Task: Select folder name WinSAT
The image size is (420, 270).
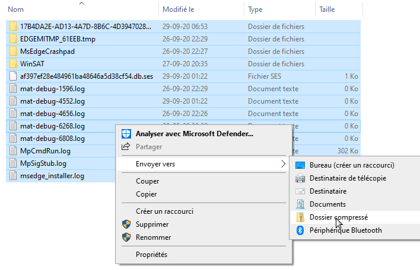Action: click(x=32, y=64)
